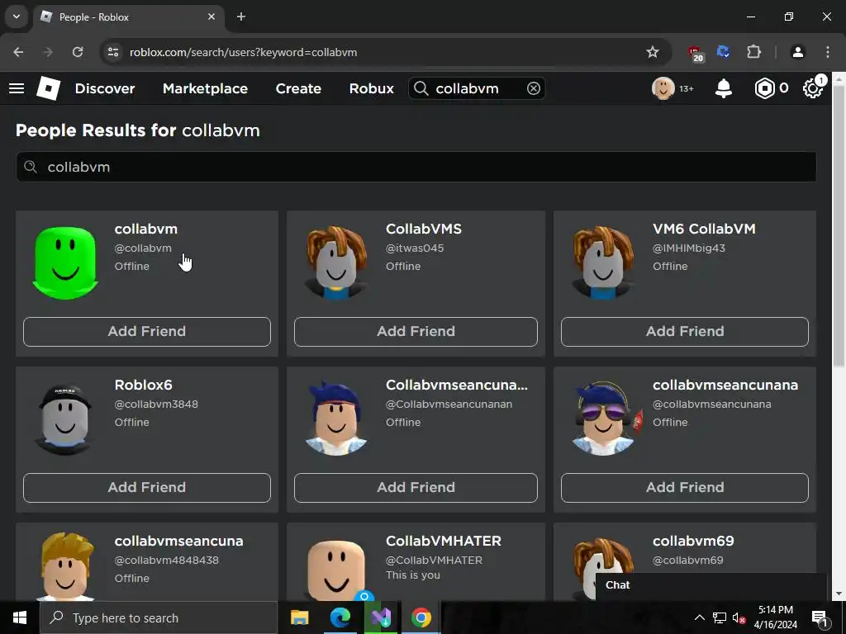846x634 pixels.
Task: Click the @itwas045 username text
Action: pos(415,248)
